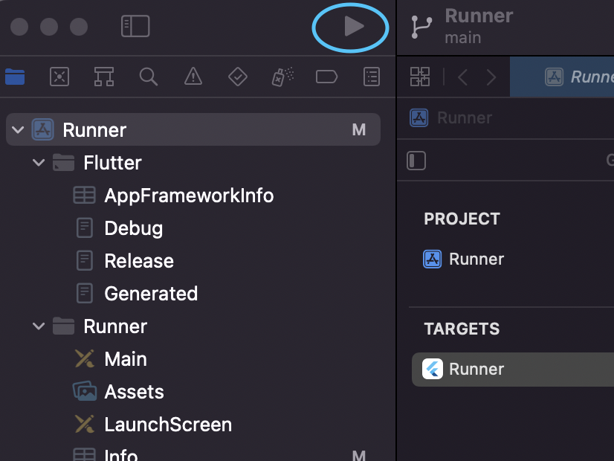This screenshot has width=614, height=461.
Task: Collapse the Flutter folder
Action: point(39,162)
